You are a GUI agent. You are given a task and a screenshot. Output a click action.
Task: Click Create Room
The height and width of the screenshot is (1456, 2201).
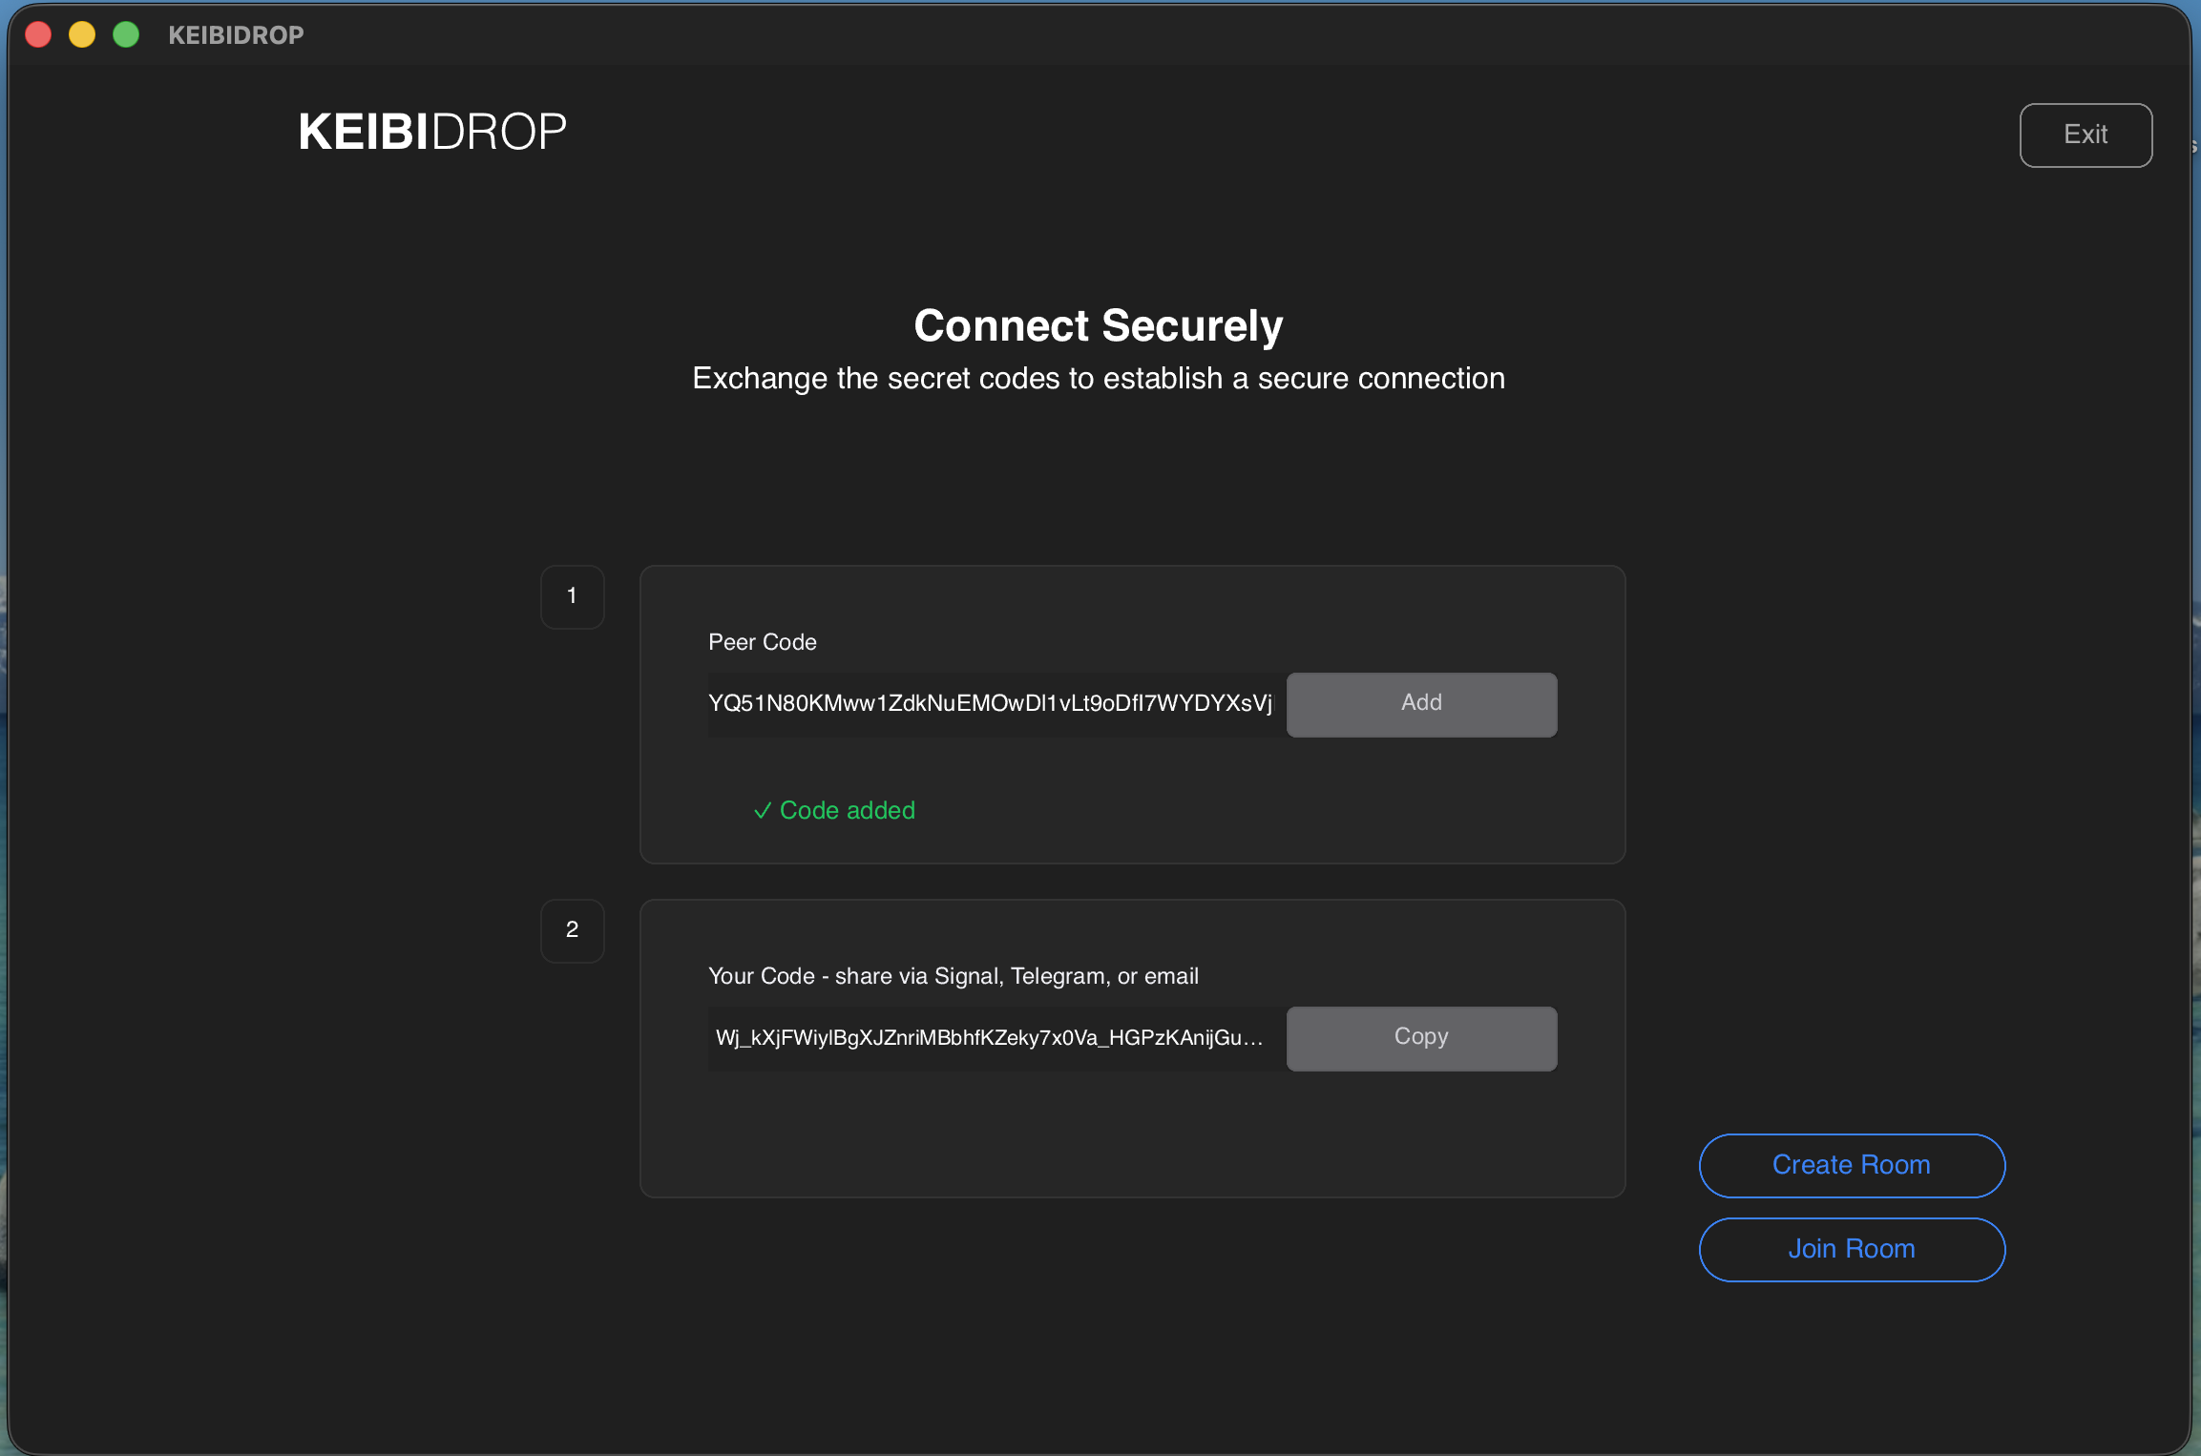coord(1851,1165)
